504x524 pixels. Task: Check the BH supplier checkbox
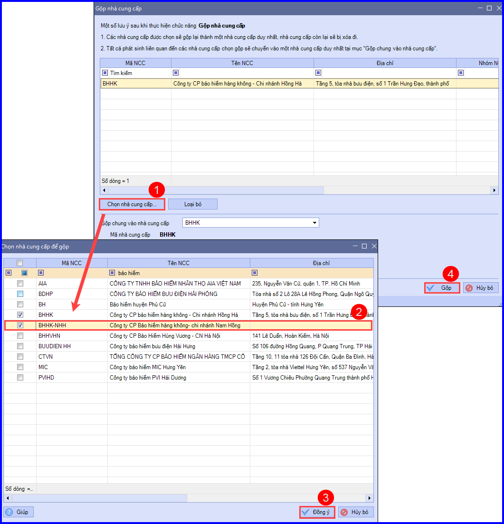(20, 305)
